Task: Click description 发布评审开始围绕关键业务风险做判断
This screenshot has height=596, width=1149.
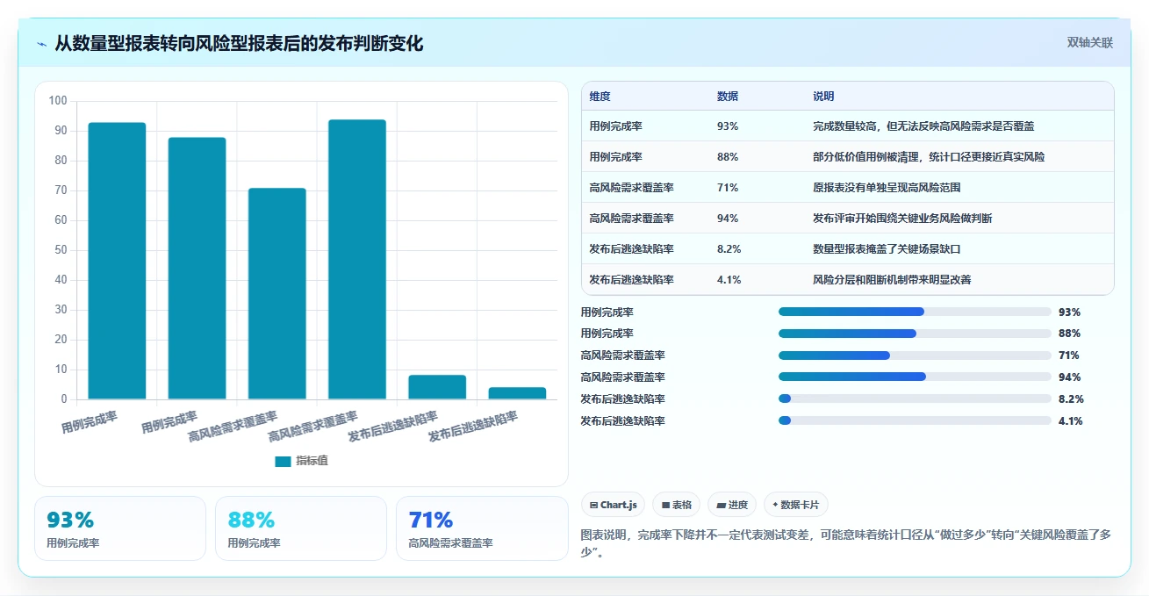Action: click(x=902, y=219)
